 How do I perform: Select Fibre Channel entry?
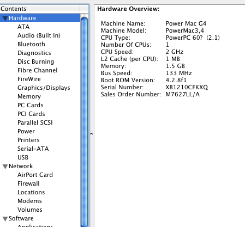[x=37, y=70]
